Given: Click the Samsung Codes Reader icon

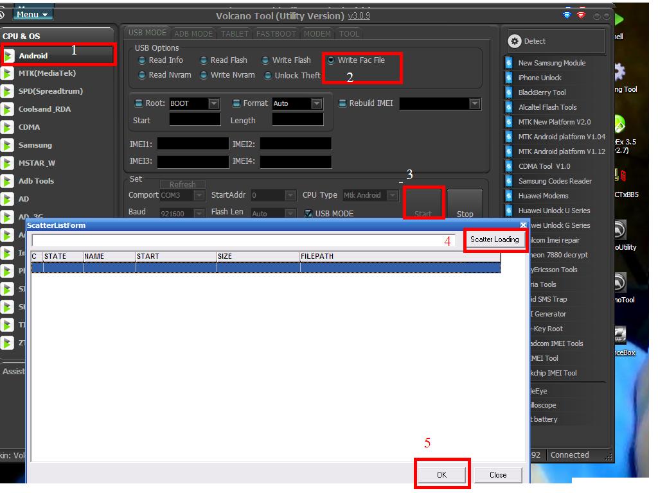Looking at the screenshot, I should pyautogui.click(x=509, y=181).
